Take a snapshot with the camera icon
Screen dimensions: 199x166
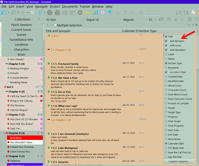pos(65,13)
